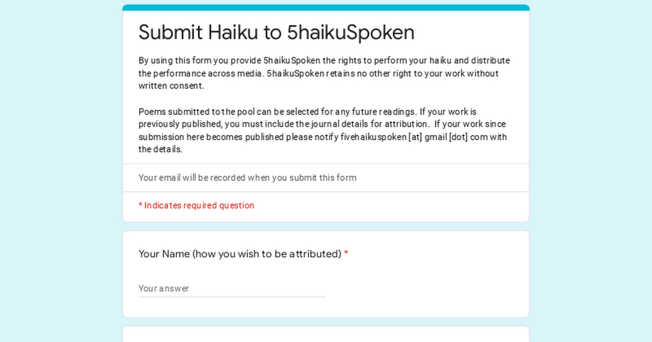
Task: Click the red required asterisk after Your Name
Action: pyautogui.click(x=346, y=254)
